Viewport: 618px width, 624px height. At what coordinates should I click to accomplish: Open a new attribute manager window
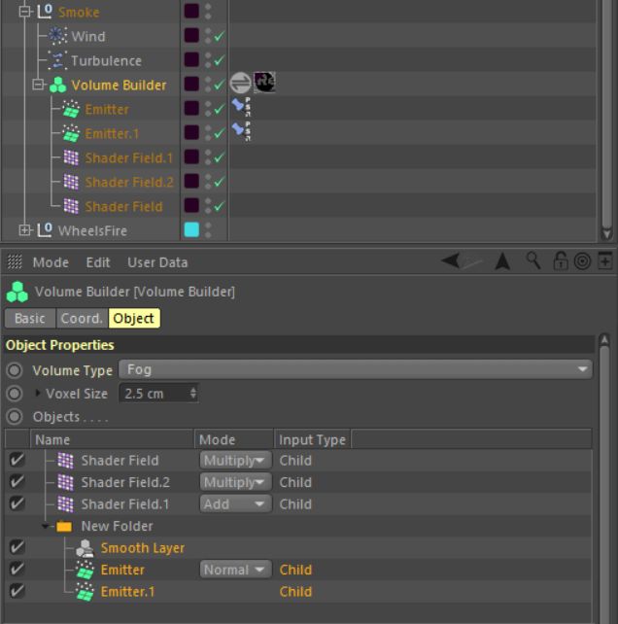click(604, 260)
